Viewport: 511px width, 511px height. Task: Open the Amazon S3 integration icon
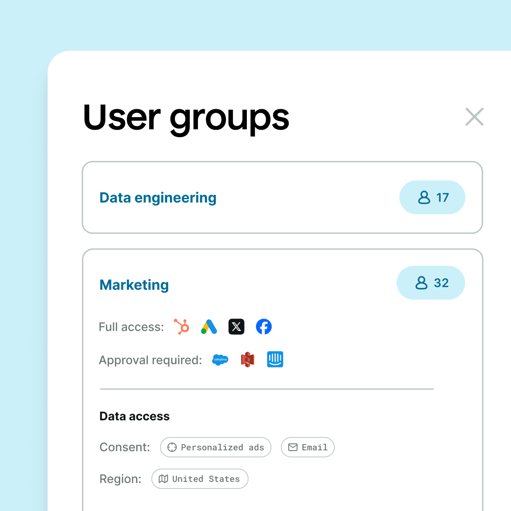[247, 360]
